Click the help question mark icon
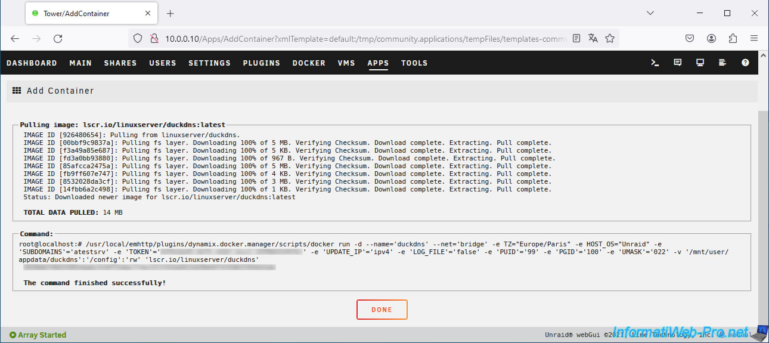This screenshot has width=769, height=343. 745,63
